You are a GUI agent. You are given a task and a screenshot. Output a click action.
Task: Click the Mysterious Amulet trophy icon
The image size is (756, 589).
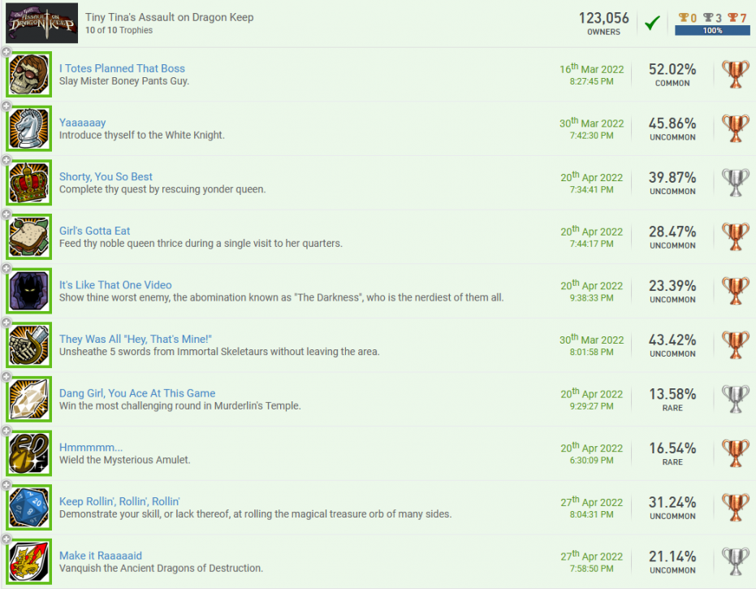tap(30, 453)
